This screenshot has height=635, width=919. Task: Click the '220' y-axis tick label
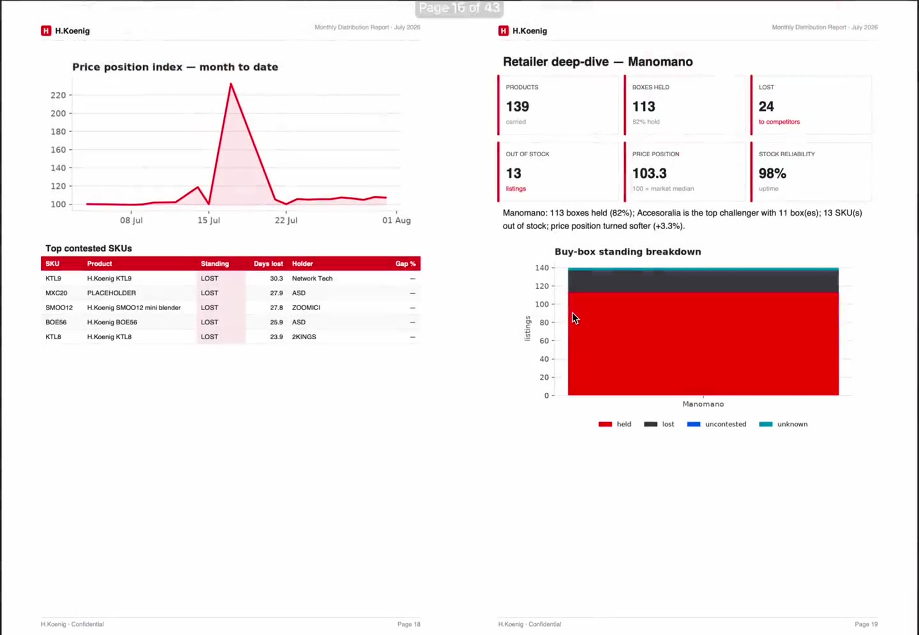click(58, 95)
